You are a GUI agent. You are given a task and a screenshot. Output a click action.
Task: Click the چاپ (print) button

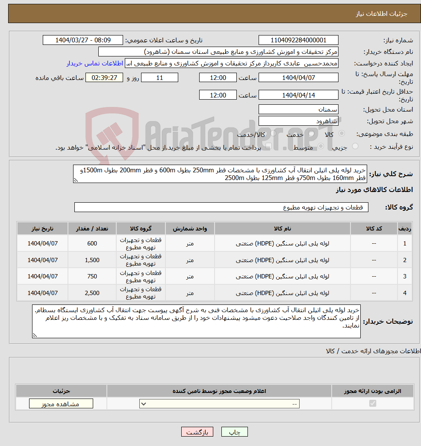point(235,432)
